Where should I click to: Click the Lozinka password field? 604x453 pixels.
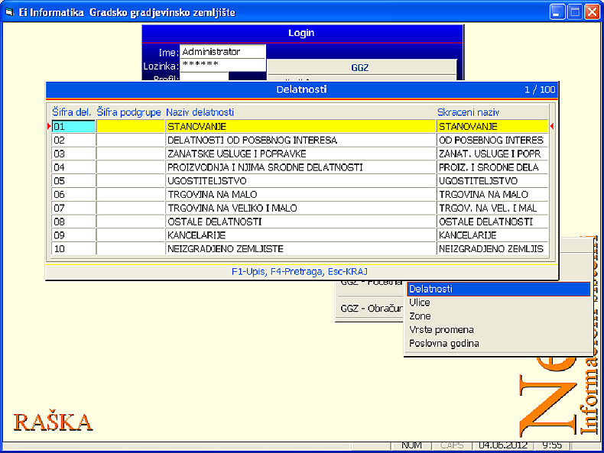222,66
